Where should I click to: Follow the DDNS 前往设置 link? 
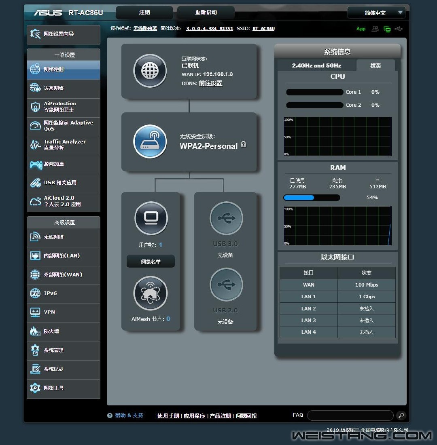210,83
